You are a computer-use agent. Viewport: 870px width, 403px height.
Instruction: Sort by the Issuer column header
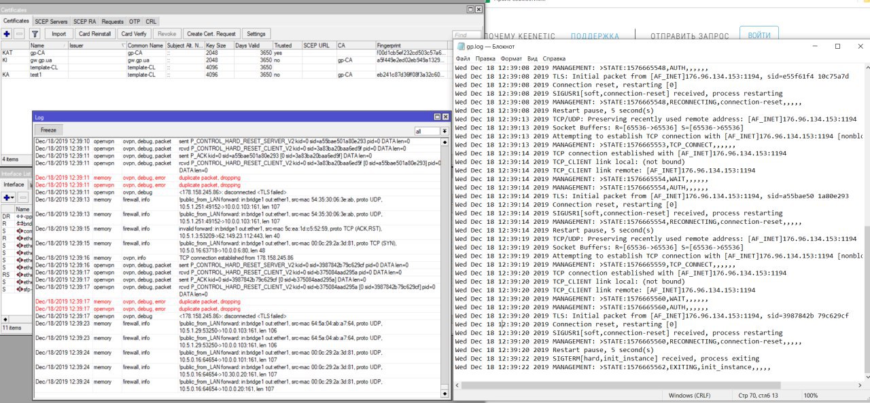click(x=97, y=45)
